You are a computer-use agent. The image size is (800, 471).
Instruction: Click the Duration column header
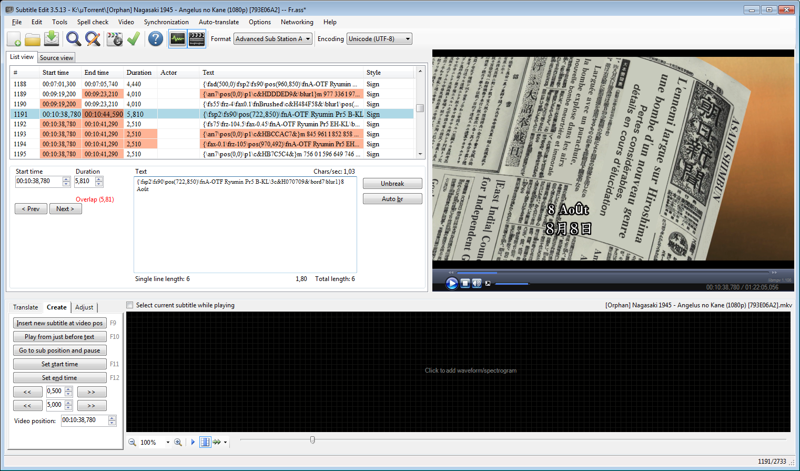click(x=140, y=73)
